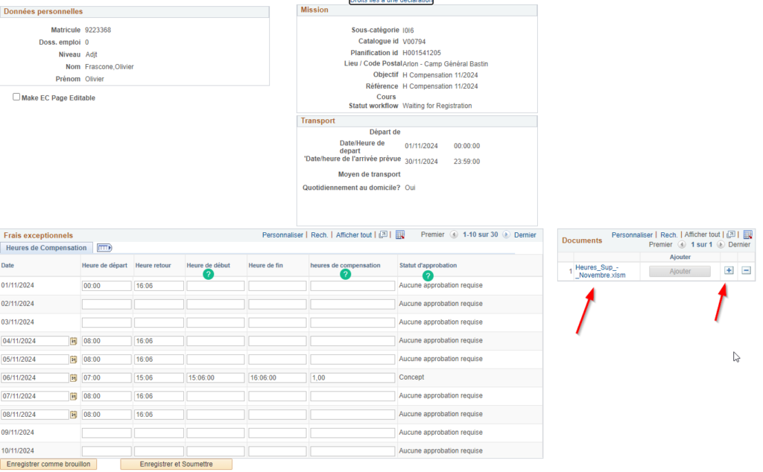Enable Make EC Page Editable checkbox
Viewport: 763px width, 472px height.
click(16, 98)
